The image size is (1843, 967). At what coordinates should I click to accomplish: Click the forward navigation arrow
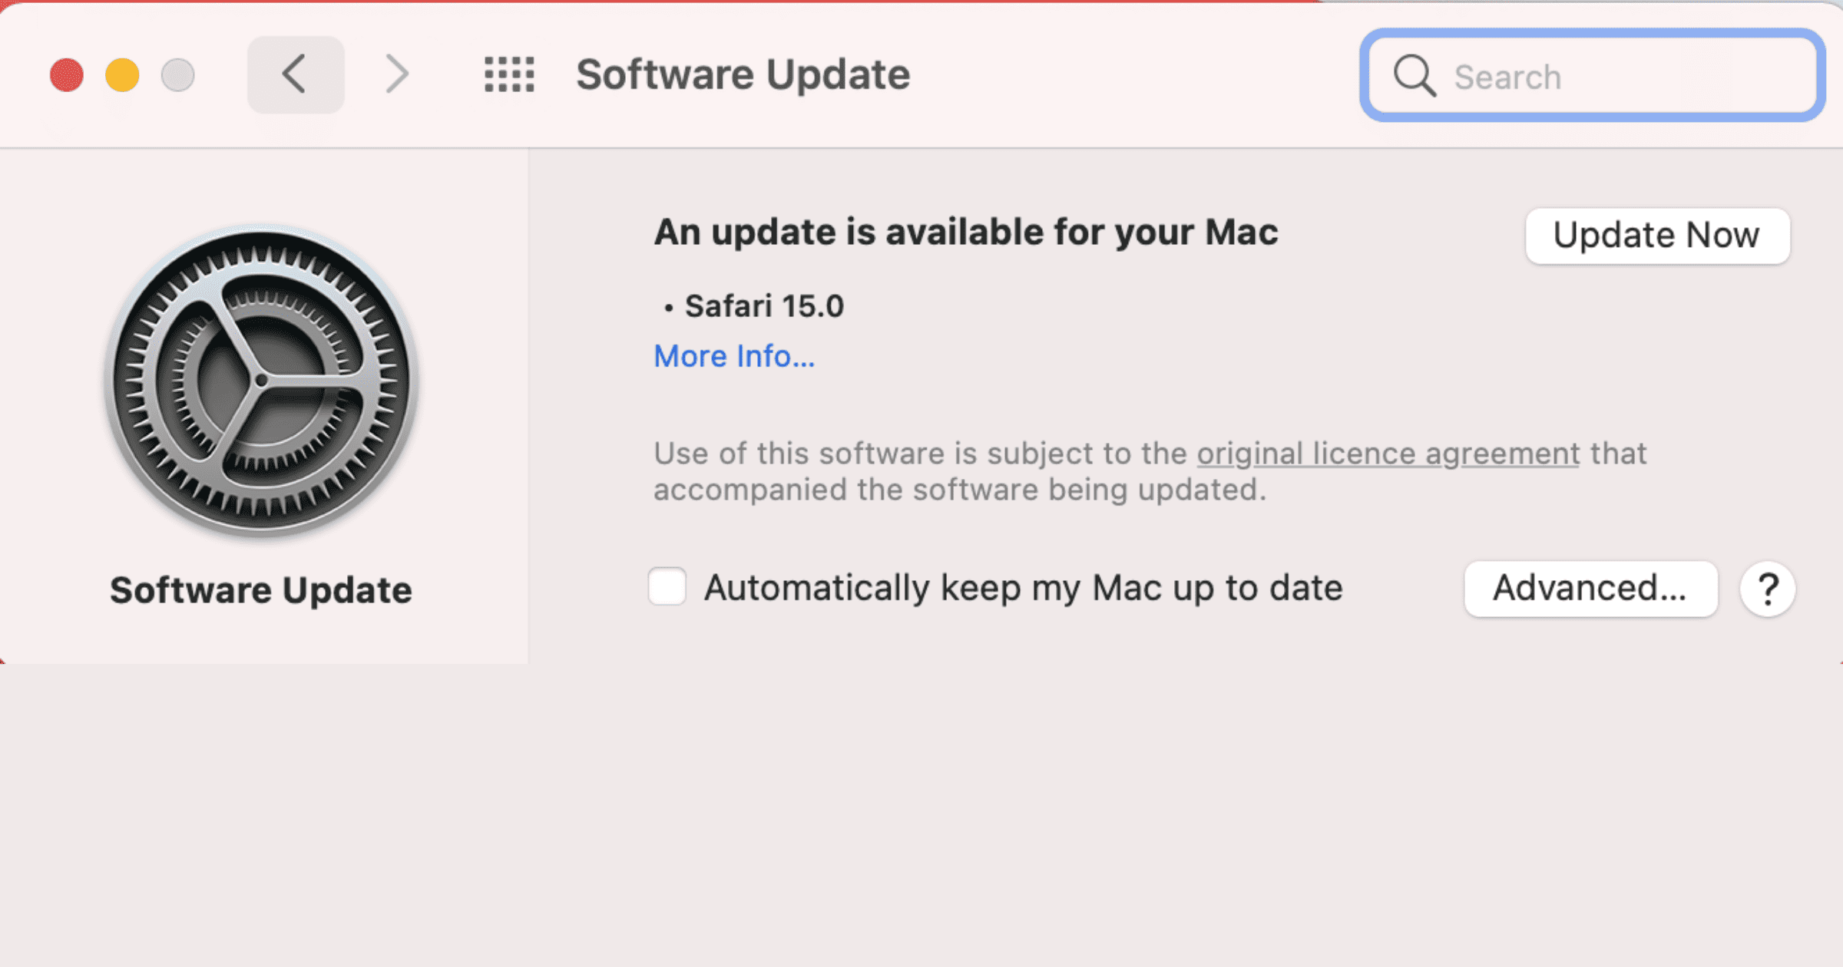click(x=396, y=74)
